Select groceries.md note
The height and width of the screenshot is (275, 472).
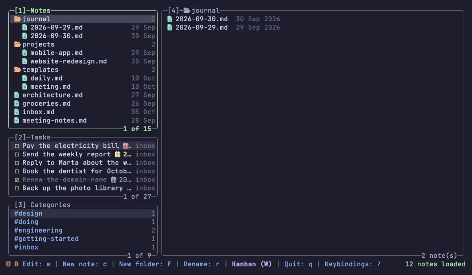[x=83, y=103]
